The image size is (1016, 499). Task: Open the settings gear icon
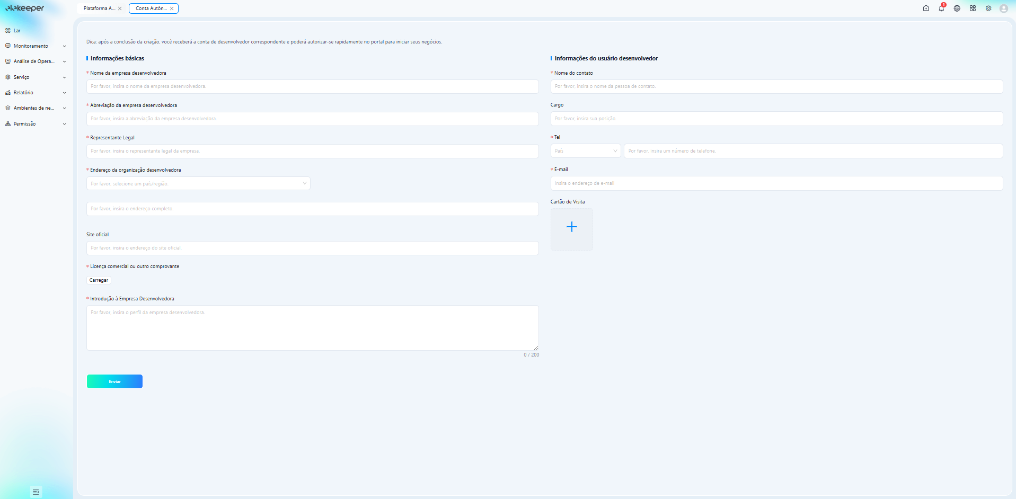(x=988, y=8)
